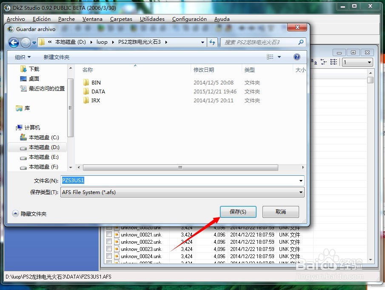
Task: Click scroll-down arrow of background file list
Action: [371, 259]
